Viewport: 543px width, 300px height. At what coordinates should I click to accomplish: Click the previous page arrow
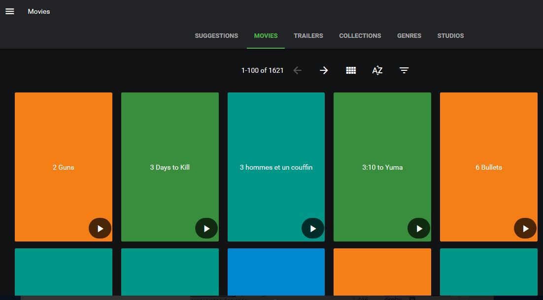[x=297, y=70]
